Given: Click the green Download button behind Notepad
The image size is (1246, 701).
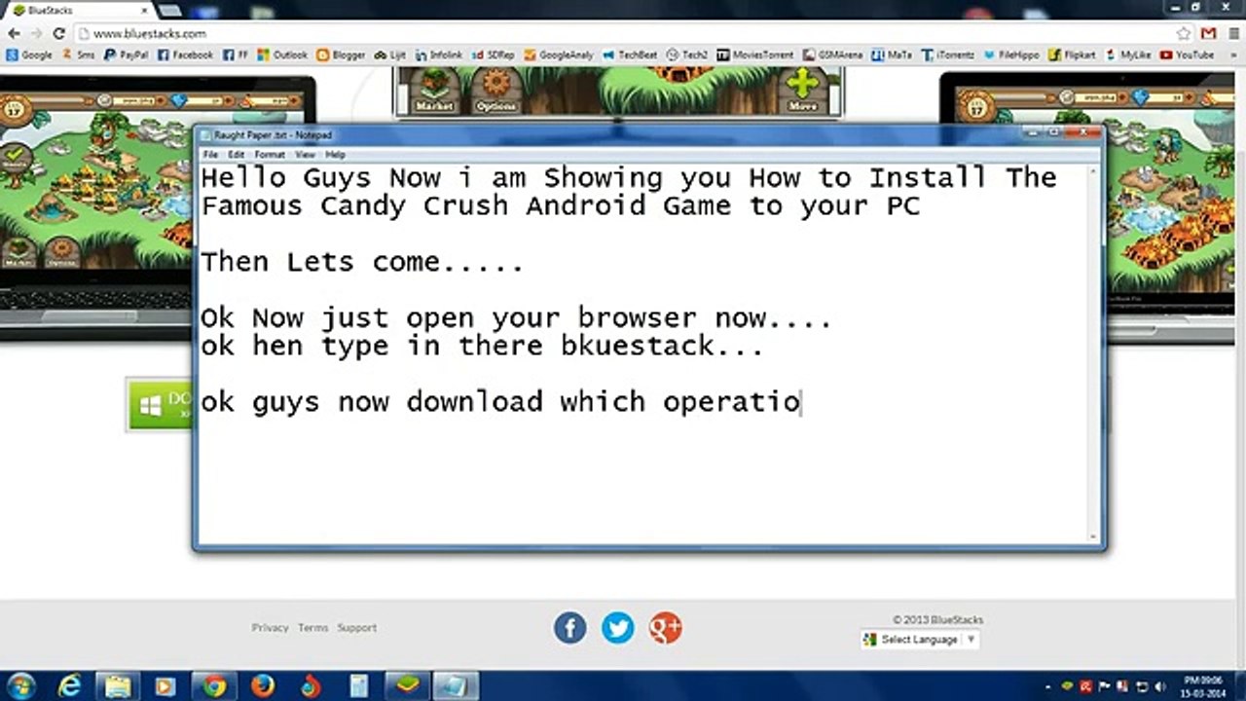Looking at the screenshot, I should pos(161,405).
